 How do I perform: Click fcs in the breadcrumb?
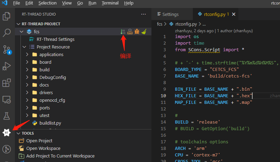point(160,24)
